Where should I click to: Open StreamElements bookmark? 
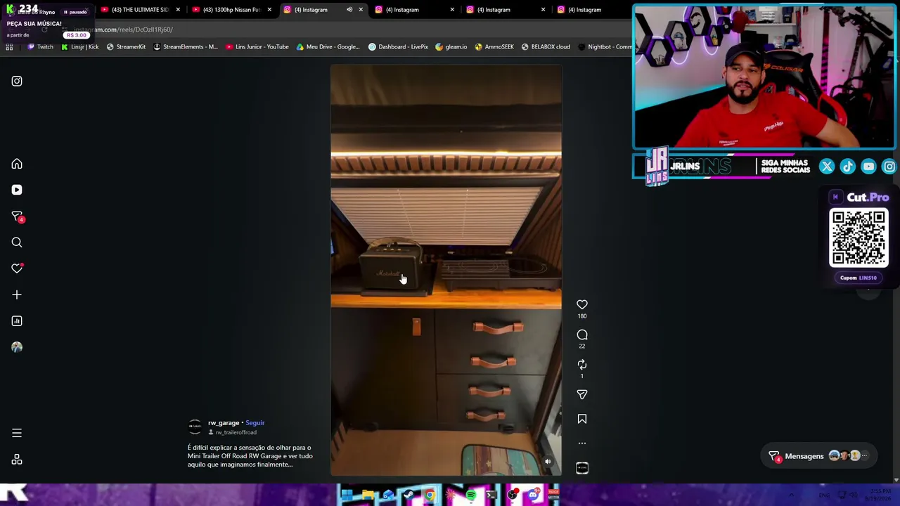186,47
